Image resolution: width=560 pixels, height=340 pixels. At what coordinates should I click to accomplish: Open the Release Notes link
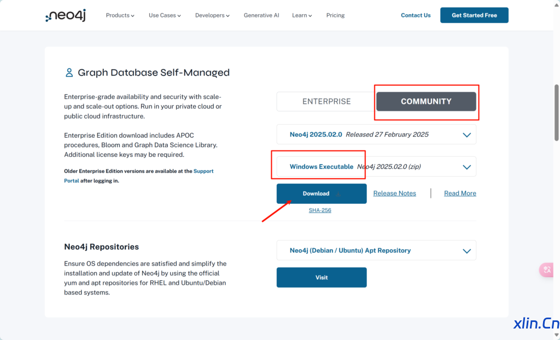point(395,193)
